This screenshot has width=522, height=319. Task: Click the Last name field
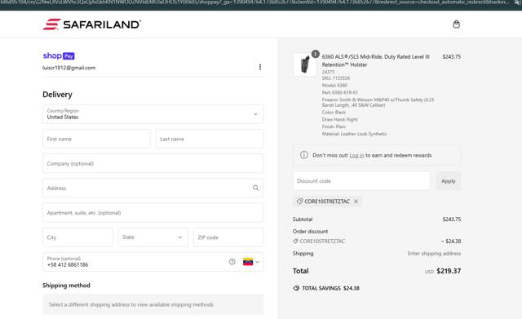click(210, 139)
